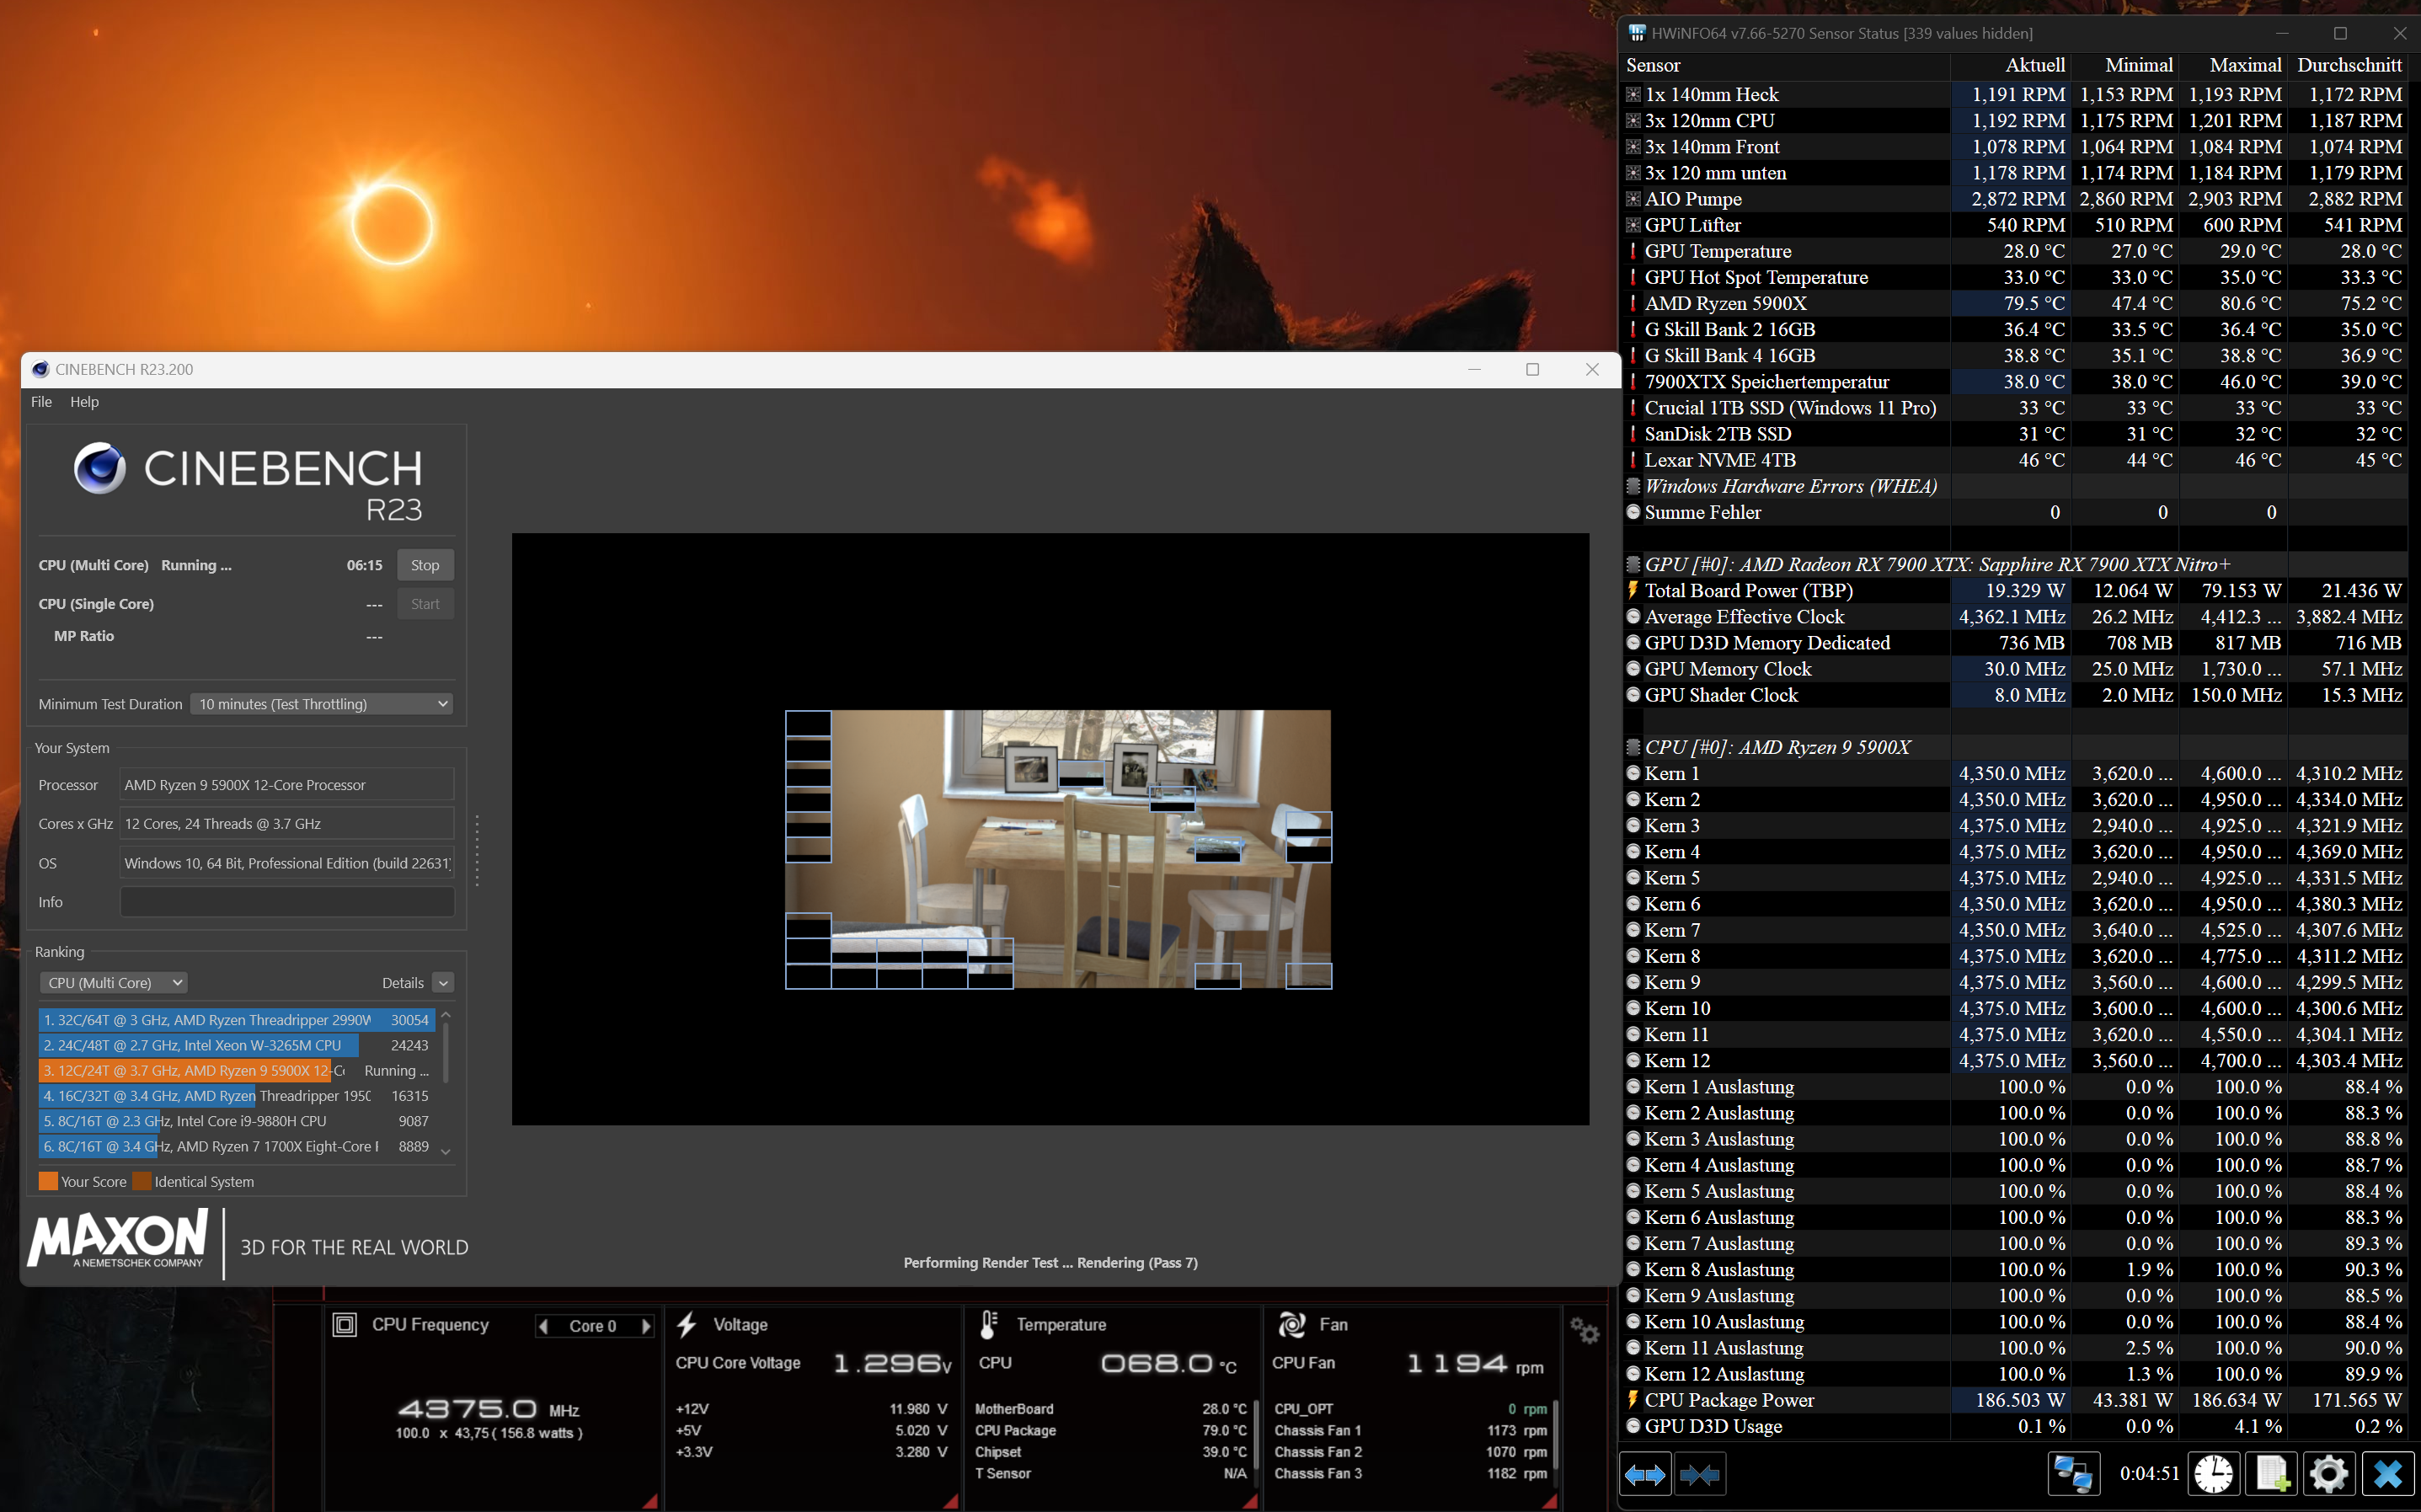Viewport: 2421px width, 1512px height.
Task: Close sensors with blue X icon
Action: pyautogui.click(x=2387, y=1474)
